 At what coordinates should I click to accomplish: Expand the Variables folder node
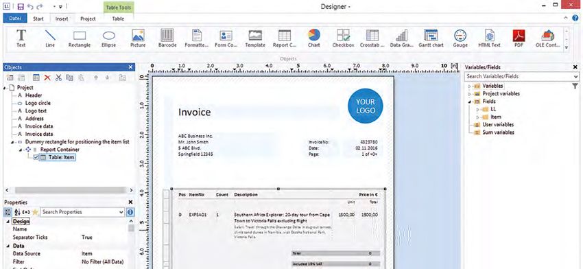[469, 86]
